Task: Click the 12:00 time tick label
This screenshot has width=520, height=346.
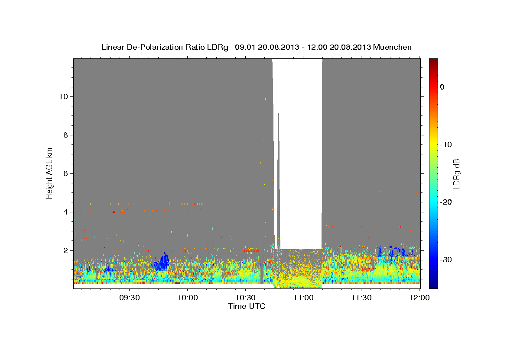Action: point(419,298)
